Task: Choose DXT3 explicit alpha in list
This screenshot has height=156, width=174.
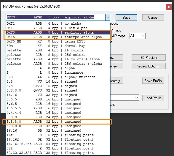Action: (x=58, y=32)
